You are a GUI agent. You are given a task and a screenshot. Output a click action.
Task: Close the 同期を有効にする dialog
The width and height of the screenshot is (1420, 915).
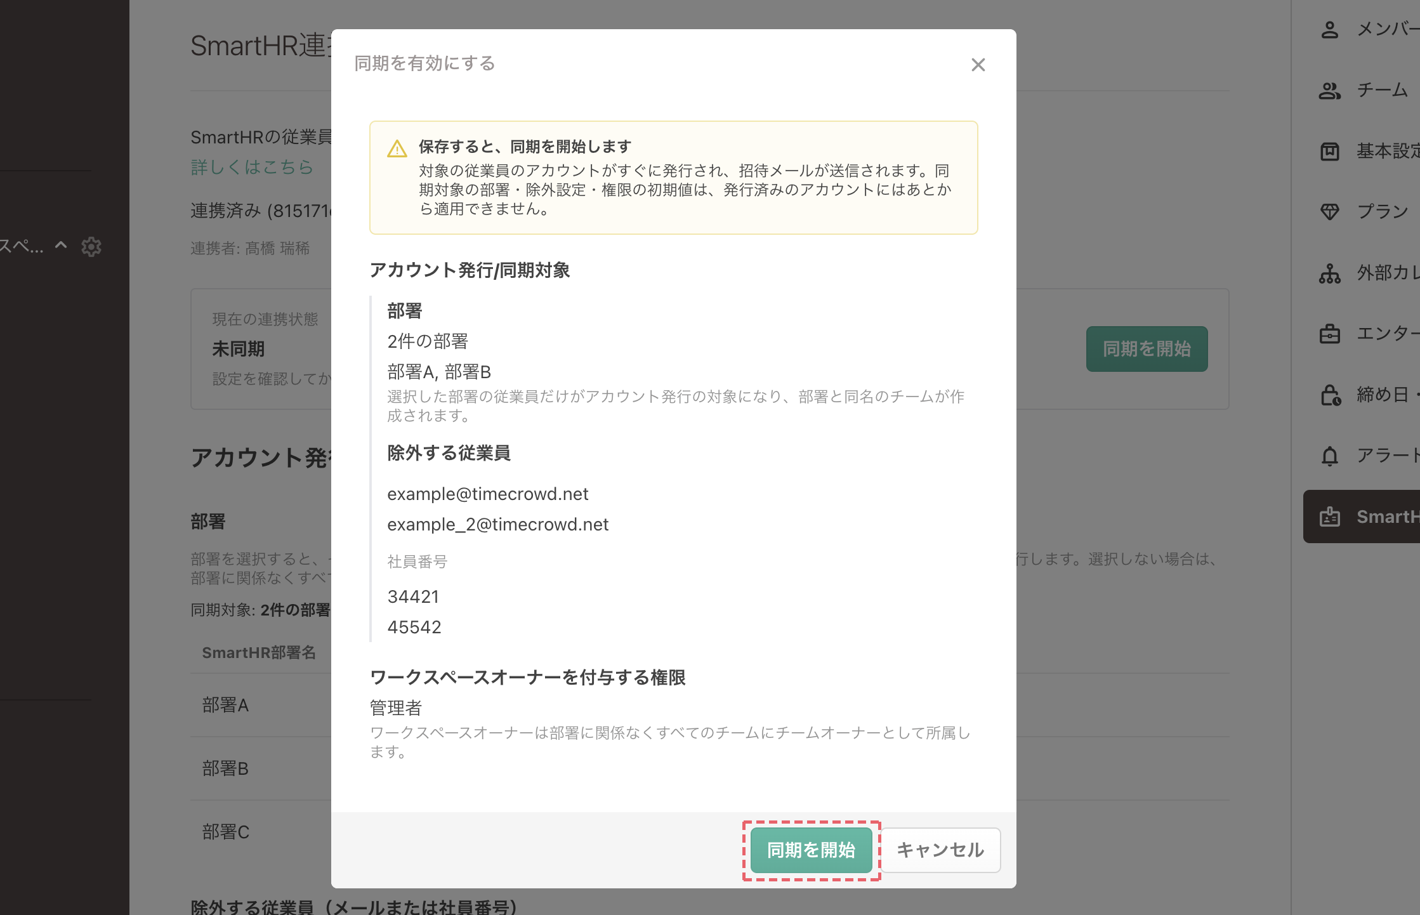(978, 65)
